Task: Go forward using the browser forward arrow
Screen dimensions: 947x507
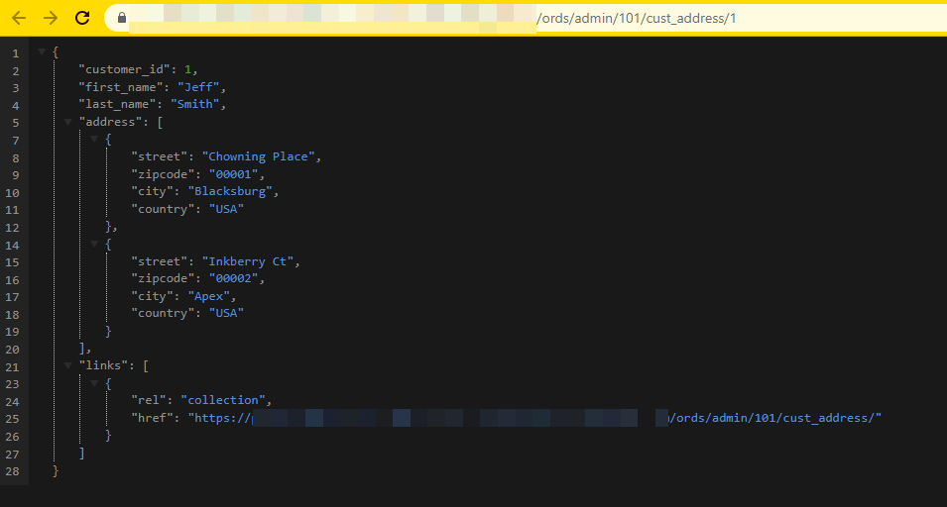Action: coord(51,18)
